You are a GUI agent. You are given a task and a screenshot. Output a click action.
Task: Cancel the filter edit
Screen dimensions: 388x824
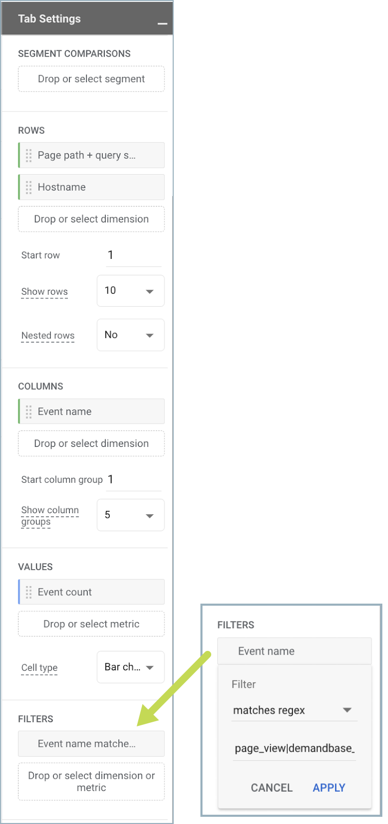(271, 788)
